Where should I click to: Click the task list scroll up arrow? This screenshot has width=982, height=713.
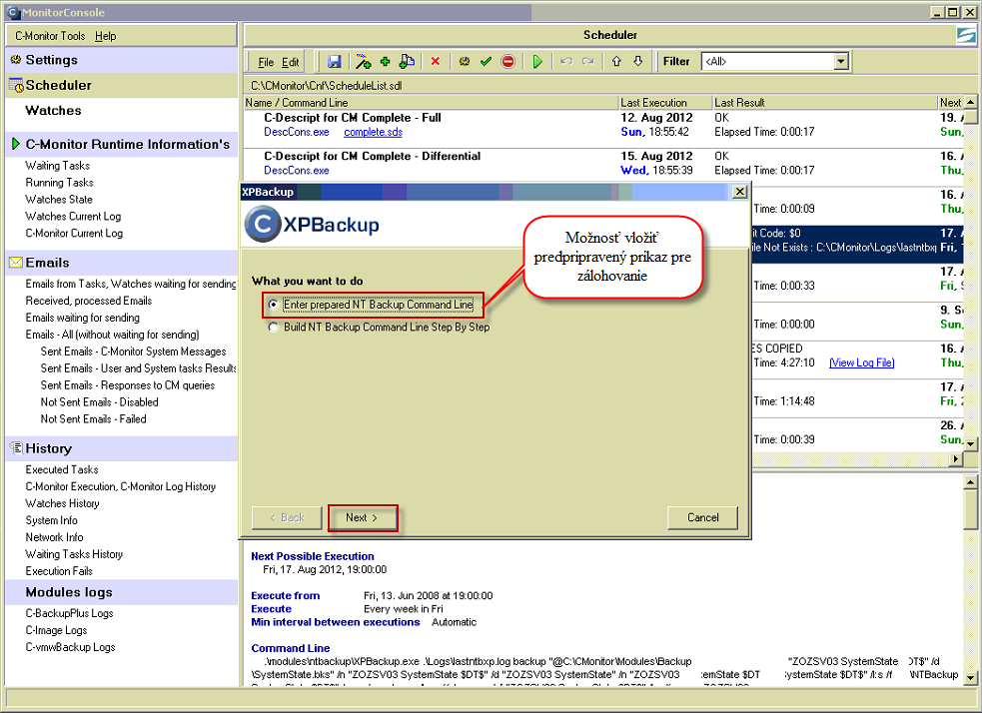coord(970,102)
